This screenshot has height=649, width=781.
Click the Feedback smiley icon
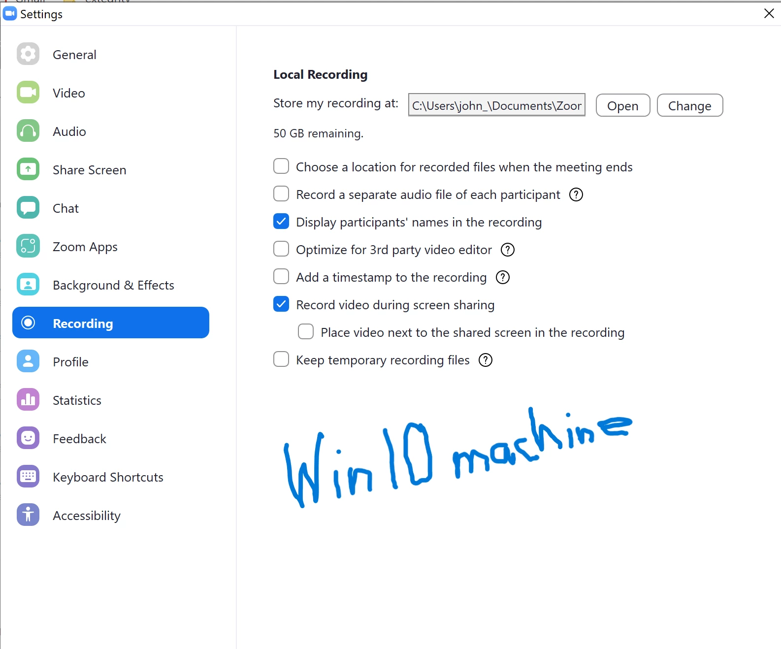click(x=28, y=438)
